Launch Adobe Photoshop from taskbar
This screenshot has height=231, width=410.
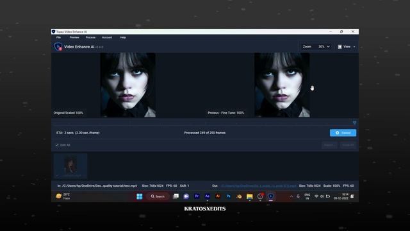[x=228, y=196]
